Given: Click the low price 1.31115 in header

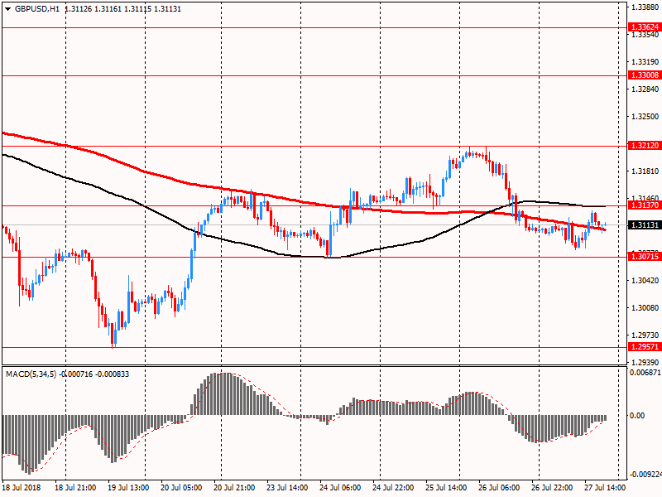Looking at the screenshot, I should coord(137,9).
